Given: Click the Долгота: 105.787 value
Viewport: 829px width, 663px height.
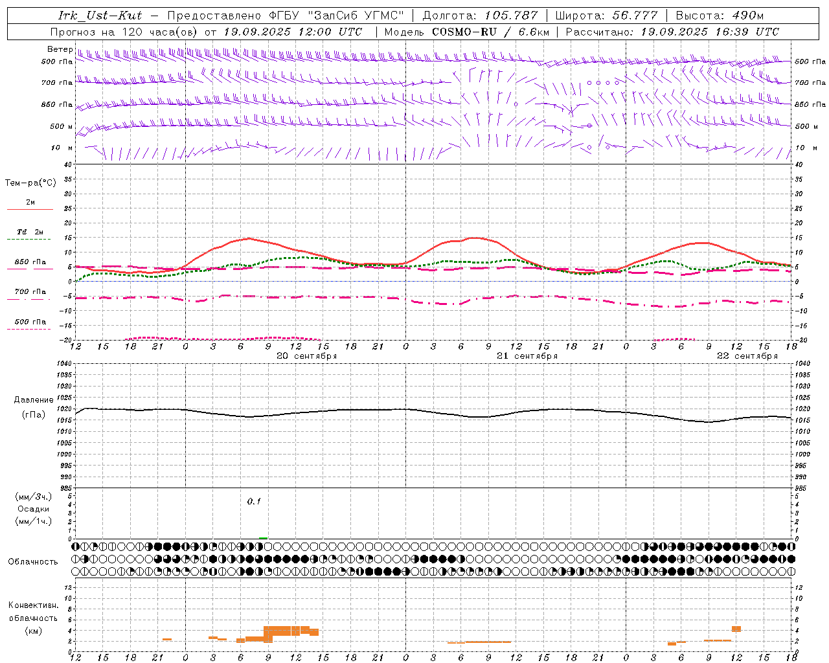Looking at the screenshot, I should point(481,16).
